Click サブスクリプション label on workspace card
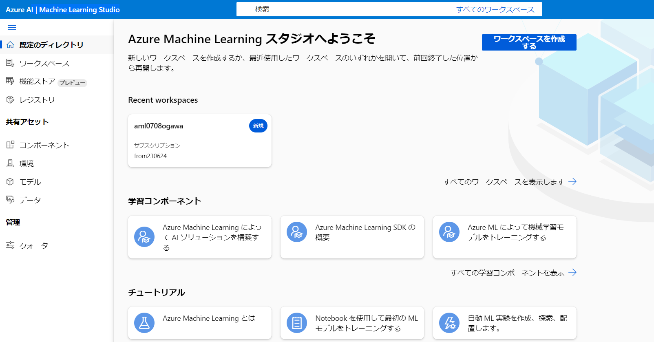The width and height of the screenshot is (654, 342). click(x=157, y=146)
